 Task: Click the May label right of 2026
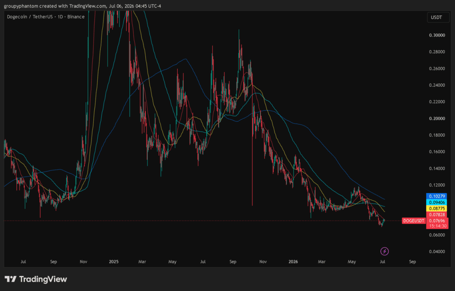pyautogui.click(x=352, y=262)
